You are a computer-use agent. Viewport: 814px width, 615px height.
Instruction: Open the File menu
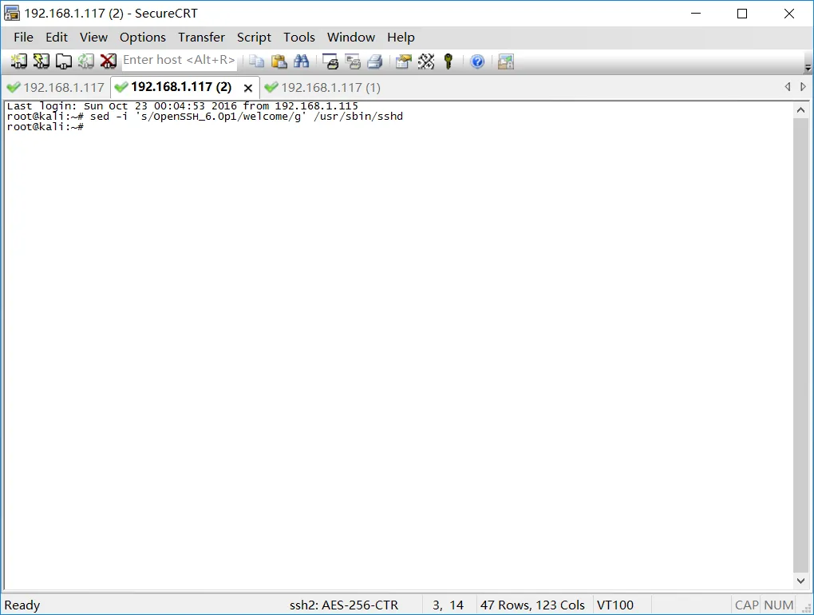pyautogui.click(x=23, y=38)
